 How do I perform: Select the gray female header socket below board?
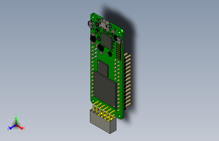103,122
